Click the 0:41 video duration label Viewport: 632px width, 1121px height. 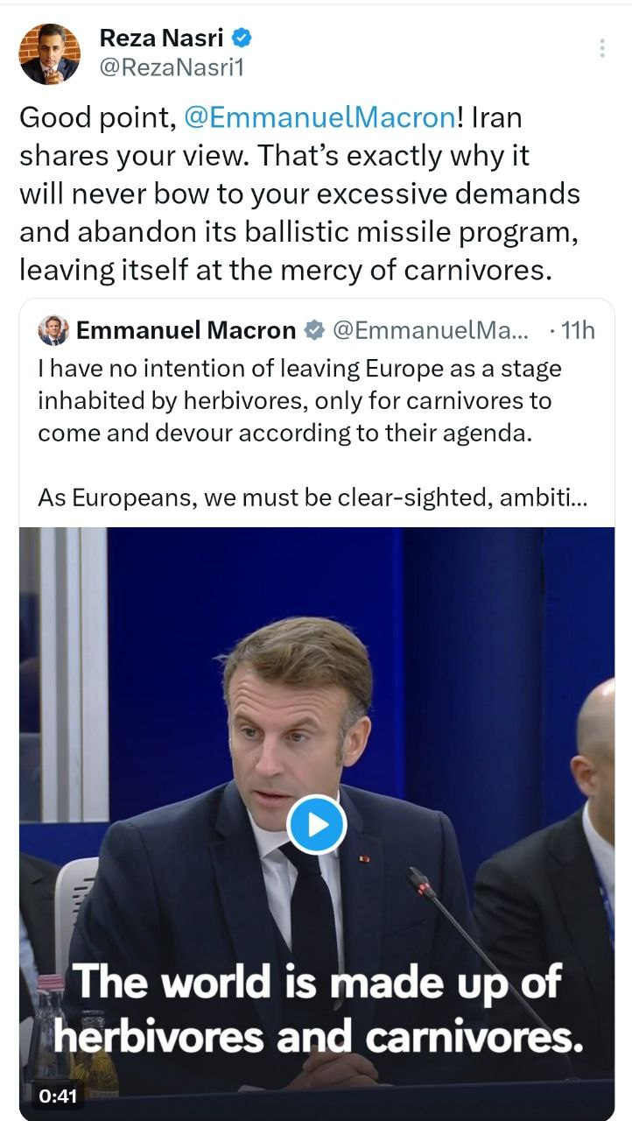tap(57, 1096)
